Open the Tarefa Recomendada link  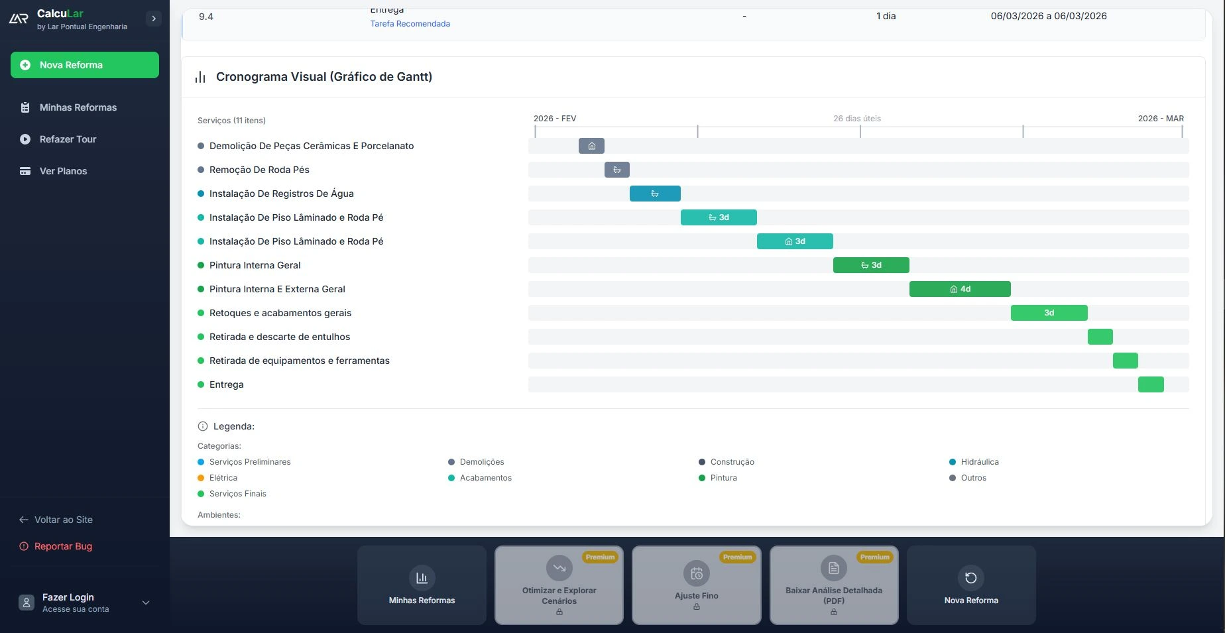pos(410,23)
